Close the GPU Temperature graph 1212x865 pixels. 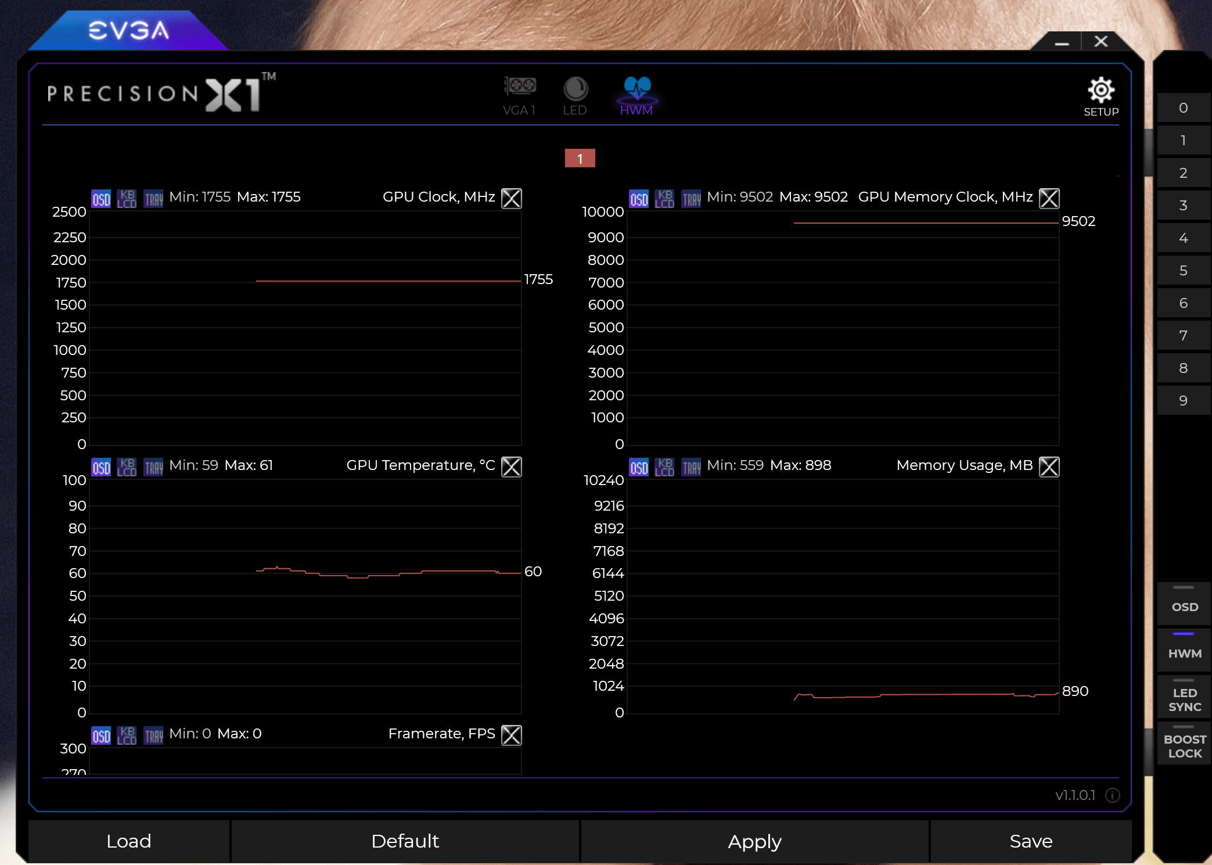click(511, 466)
